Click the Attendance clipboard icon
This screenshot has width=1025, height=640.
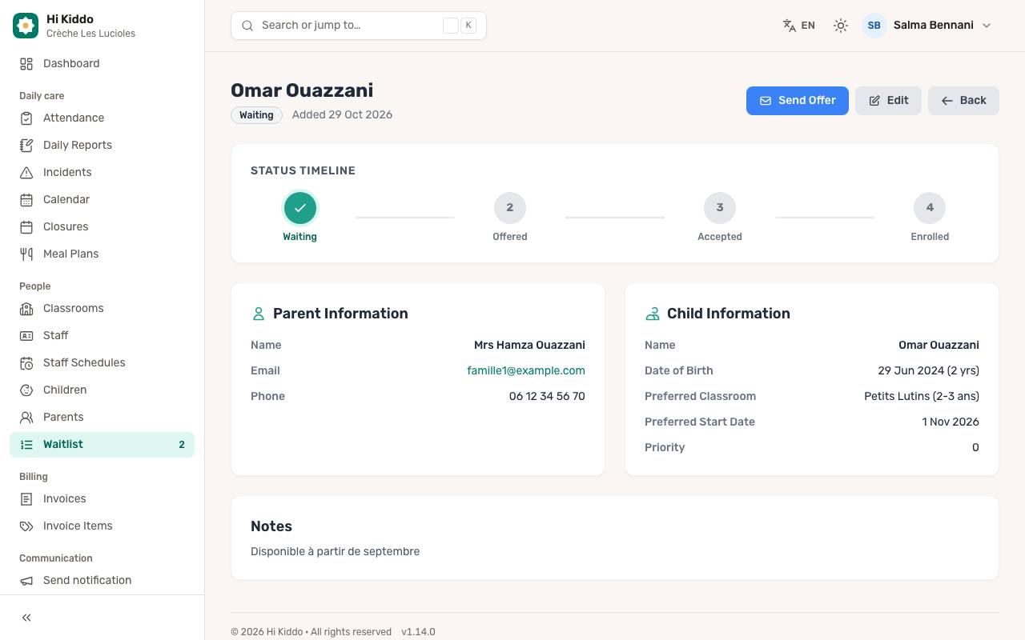click(26, 118)
